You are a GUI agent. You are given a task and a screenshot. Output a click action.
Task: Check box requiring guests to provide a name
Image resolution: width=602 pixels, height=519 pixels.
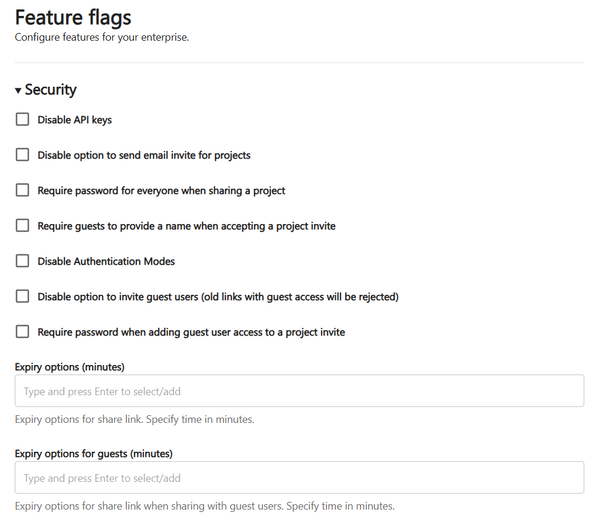point(22,226)
